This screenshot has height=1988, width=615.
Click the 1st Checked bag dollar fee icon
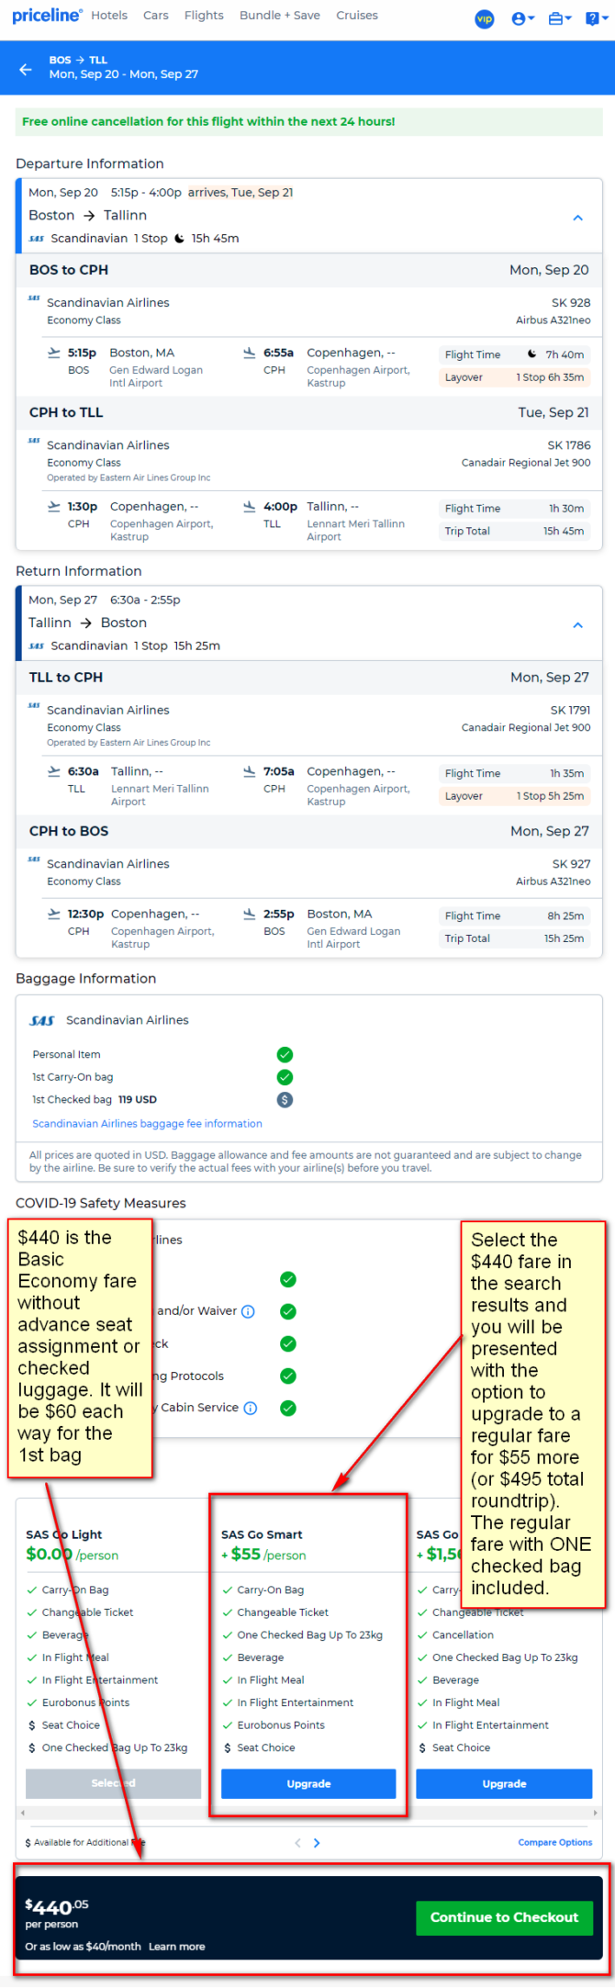click(285, 1099)
